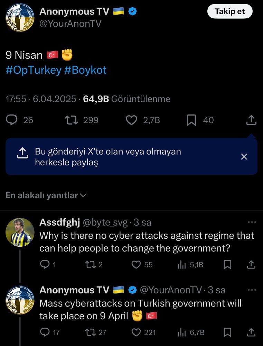Screen dimensions: 263x346
Task: Follow with the Takip et button
Action: click(x=230, y=11)
